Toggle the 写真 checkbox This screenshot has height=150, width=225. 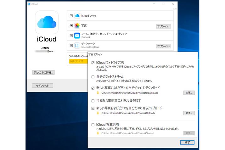click(71, 26)
